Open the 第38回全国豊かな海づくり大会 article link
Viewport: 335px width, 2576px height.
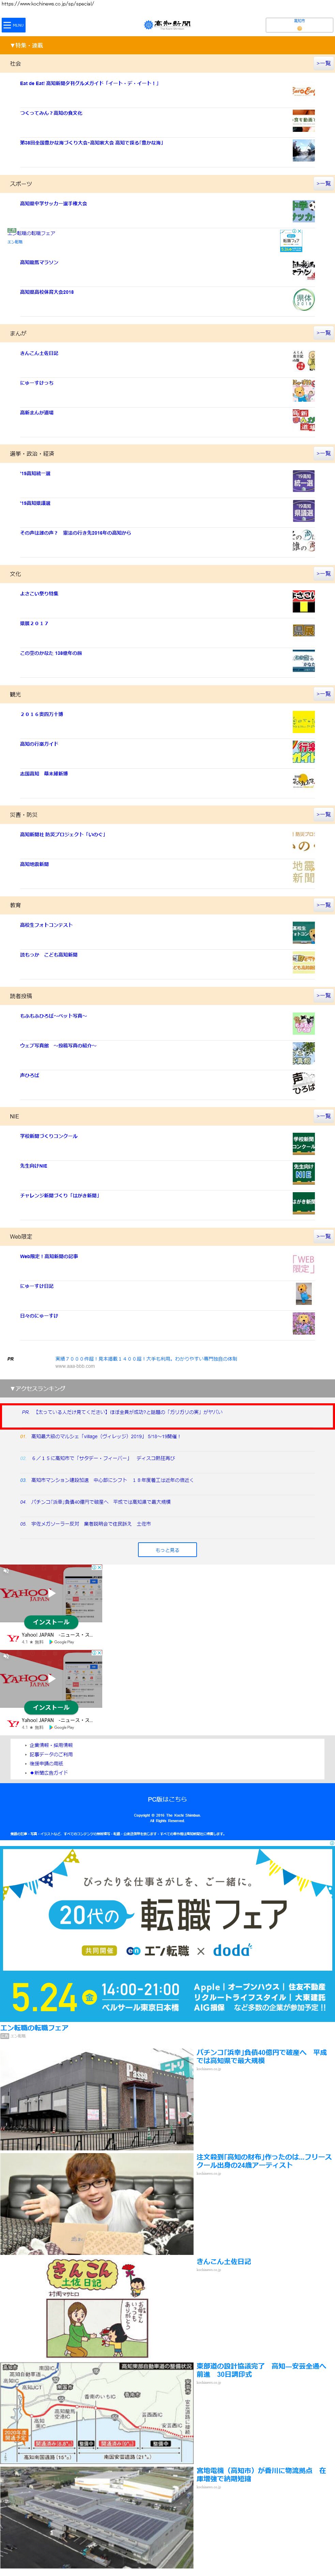tap(92, 143)
